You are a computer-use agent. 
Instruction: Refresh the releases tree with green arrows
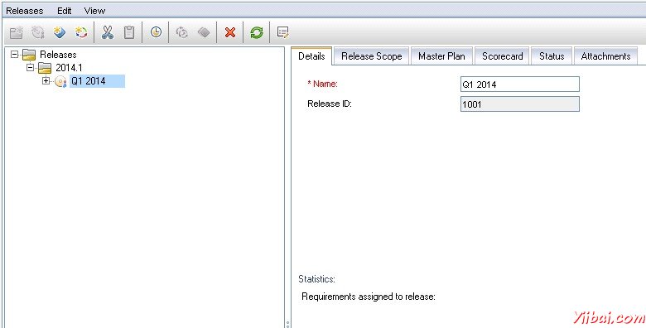click(x=257, y=32)
